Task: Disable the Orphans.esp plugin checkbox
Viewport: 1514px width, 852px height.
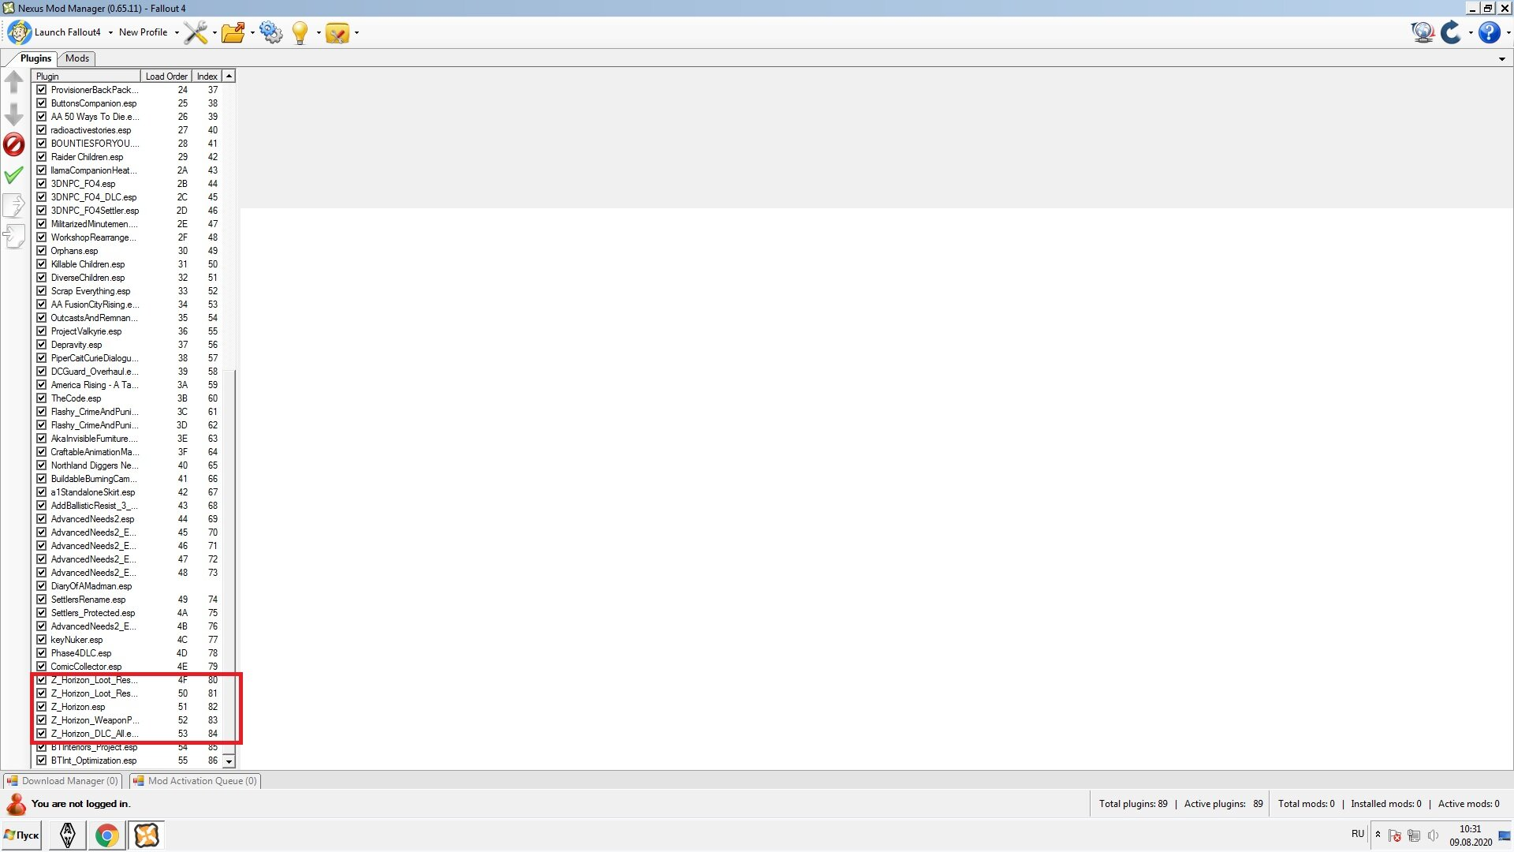Action: point(42,251)
